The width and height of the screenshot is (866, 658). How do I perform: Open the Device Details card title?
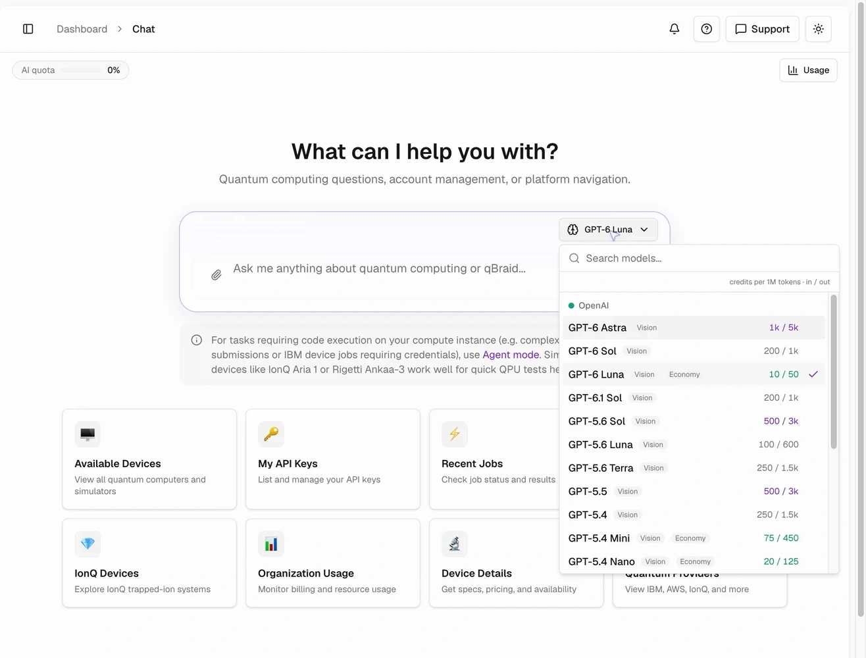476,573
